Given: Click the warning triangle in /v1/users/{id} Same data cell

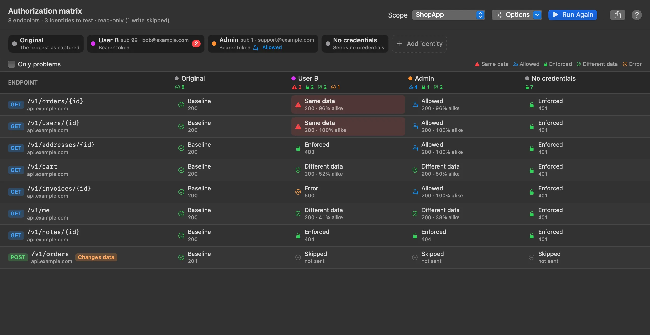Looking at the screenshot, I should (298, 126).
